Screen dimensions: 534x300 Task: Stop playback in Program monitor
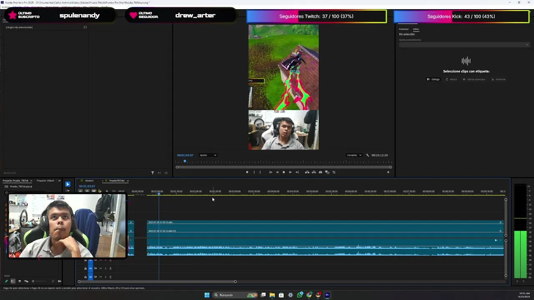(284, 172)
